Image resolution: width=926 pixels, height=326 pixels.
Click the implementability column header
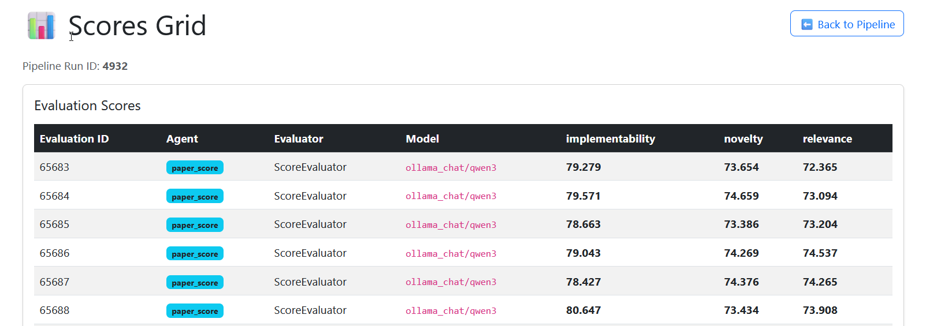coord(610,139)
